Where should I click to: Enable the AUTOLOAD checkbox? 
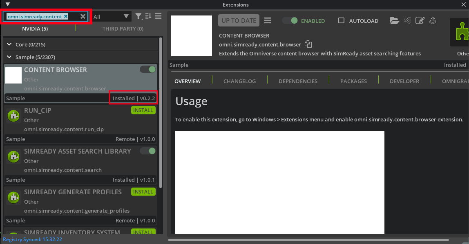pyautogui.click(x=341, y=20)
